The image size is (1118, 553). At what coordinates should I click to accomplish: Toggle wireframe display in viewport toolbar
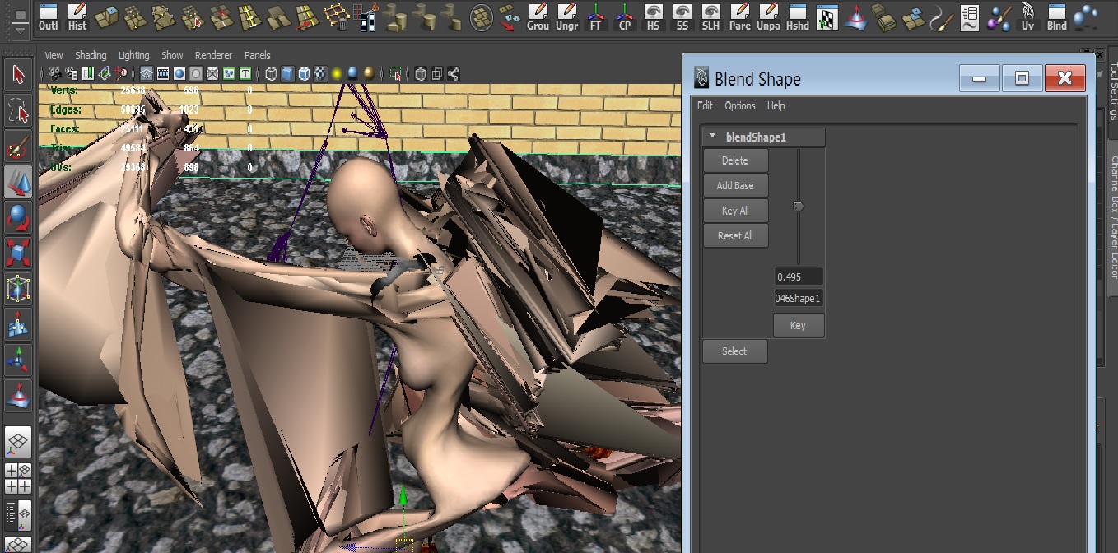coord(271,75)
